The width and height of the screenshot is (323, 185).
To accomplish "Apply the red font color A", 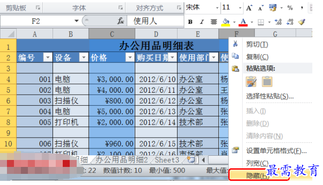I will [243, 22].
